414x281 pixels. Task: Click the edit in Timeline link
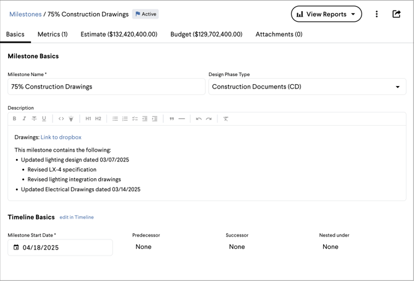coord(77,217)
